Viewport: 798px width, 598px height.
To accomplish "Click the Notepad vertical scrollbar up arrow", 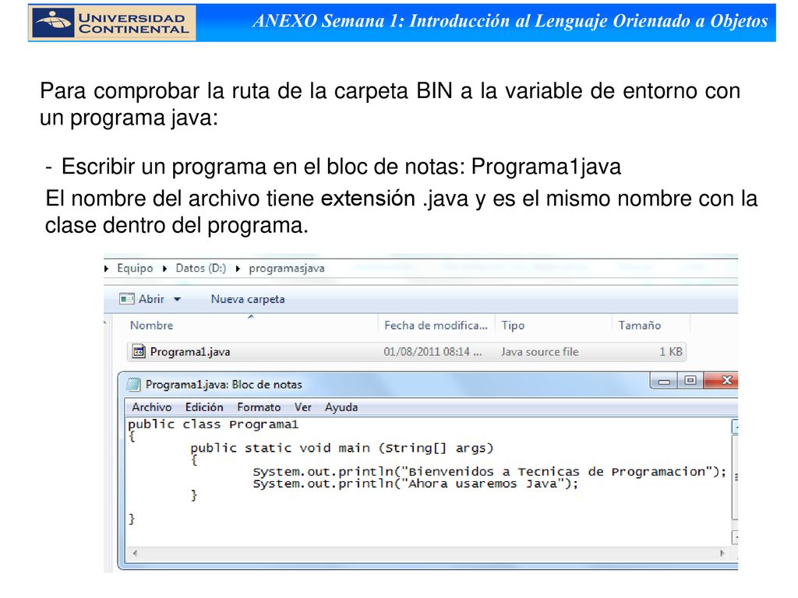I will pyautogui.click(x=734, y=426).
